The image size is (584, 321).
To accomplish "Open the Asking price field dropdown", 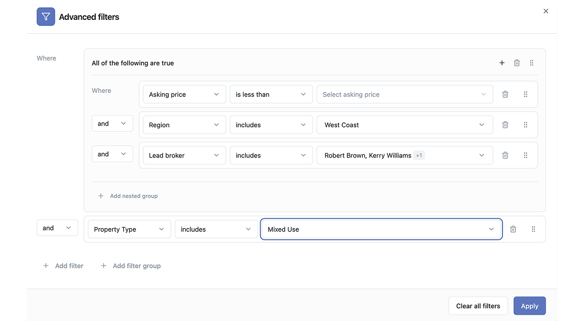I will (x=184, y=95).
